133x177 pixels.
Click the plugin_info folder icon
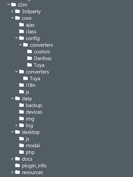[x=17, y=165]
